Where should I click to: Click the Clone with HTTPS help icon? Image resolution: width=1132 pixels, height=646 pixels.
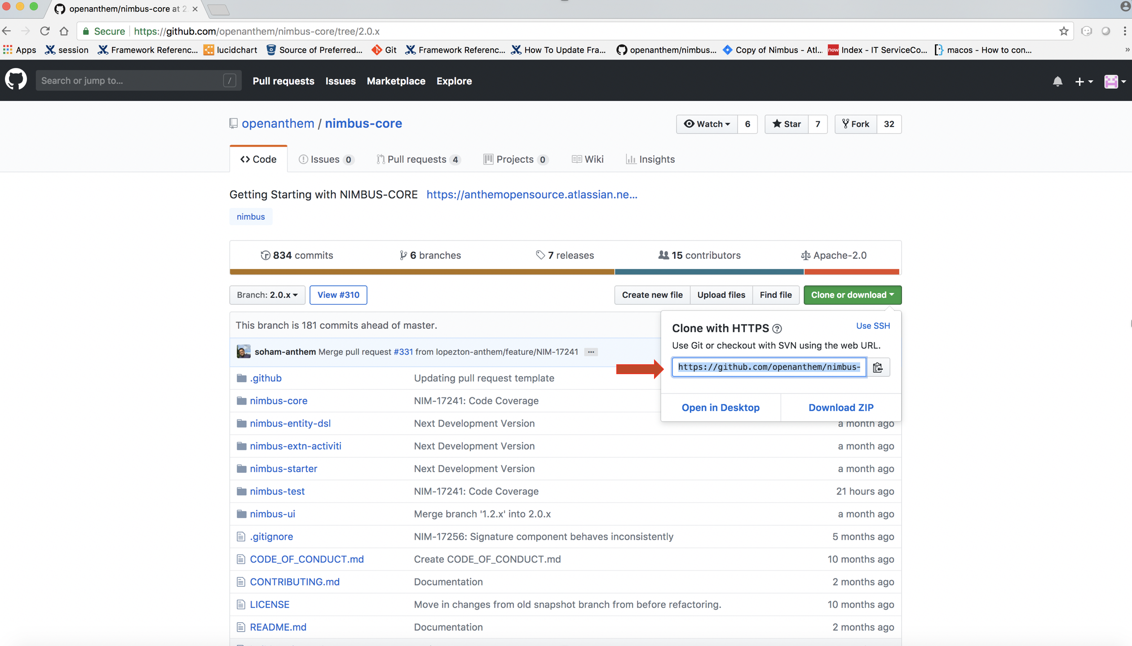(777, 329)
